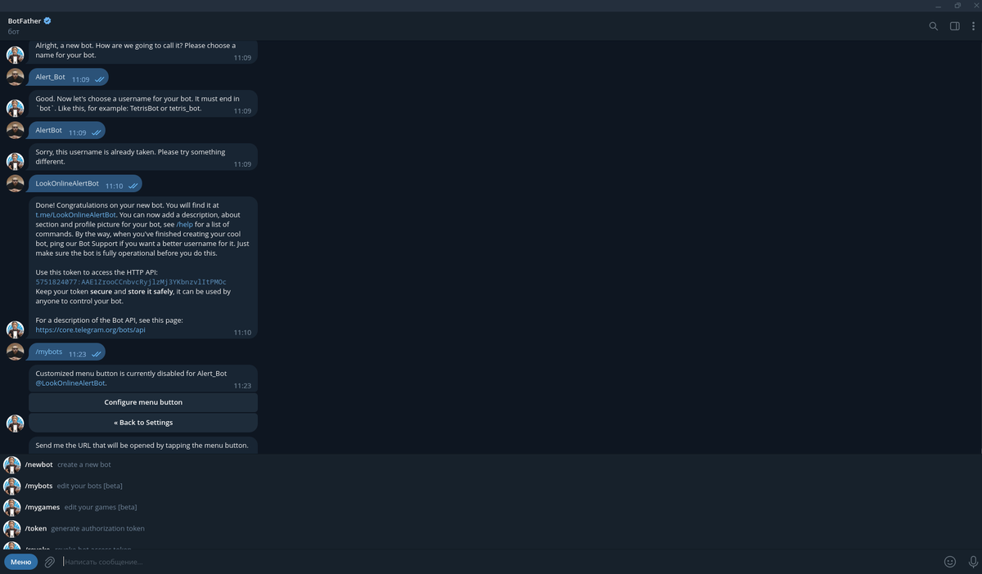The width and height of the screenshot is (982, 574).
Task: Click BotFather avatar beside 'Sorry, this username' message
Action: coord(15,161)
